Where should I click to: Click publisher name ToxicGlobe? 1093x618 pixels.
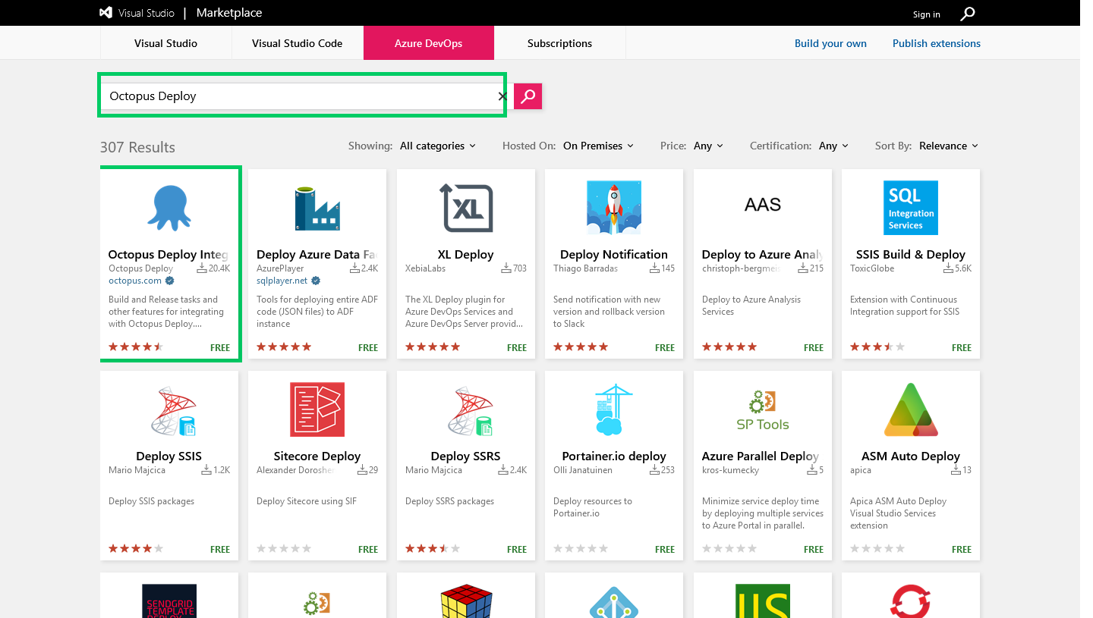(872, 268)
